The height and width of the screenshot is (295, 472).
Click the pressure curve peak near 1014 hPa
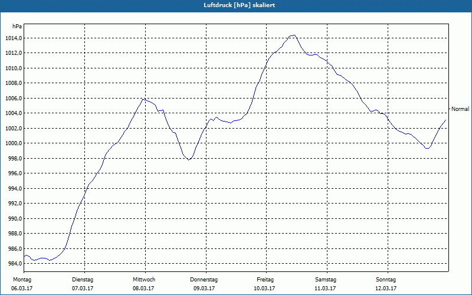[x=293, y=35]
